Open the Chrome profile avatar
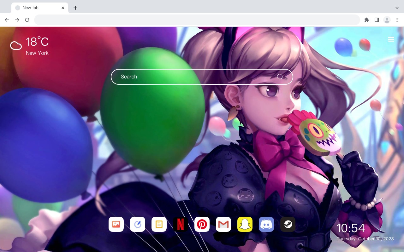 (387, 20)
